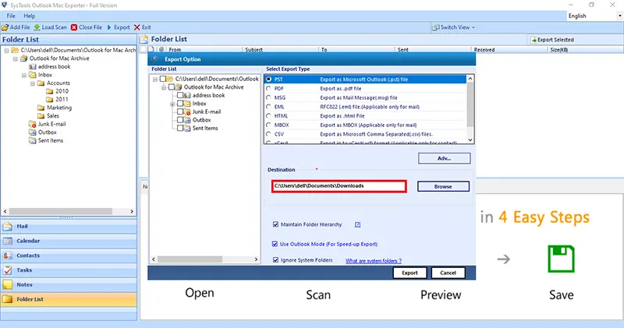This screenshot has height=328, width=624.
Task: Select the MSG export radio button
Action: coord(269,98)
